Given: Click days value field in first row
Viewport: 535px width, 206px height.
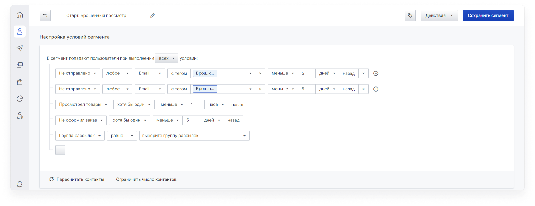Looking at the screenshot, I should pyautogui.click(x=307, y=73).
